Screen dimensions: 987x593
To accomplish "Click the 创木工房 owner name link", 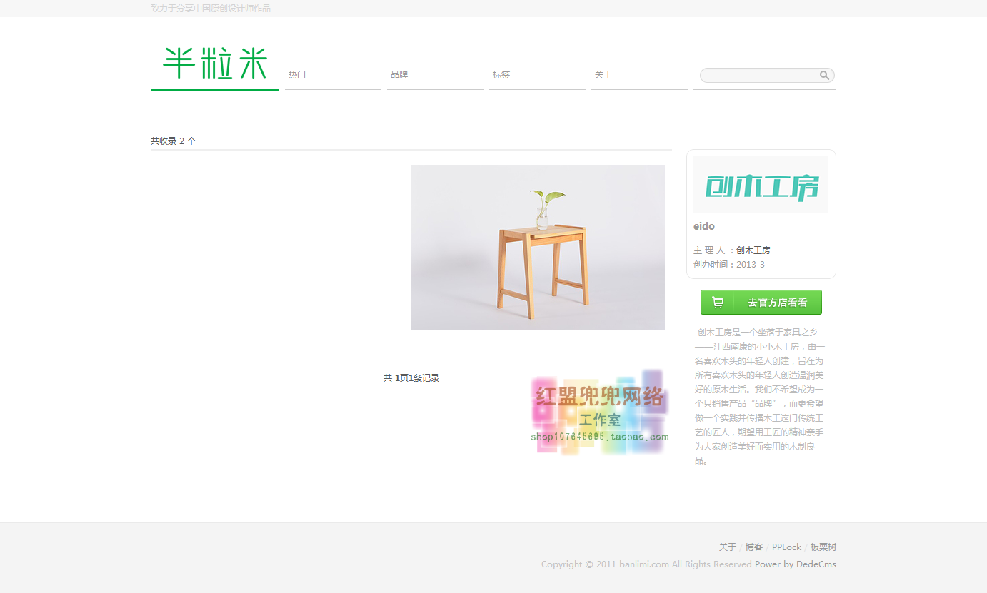I will tap(753, 250).
